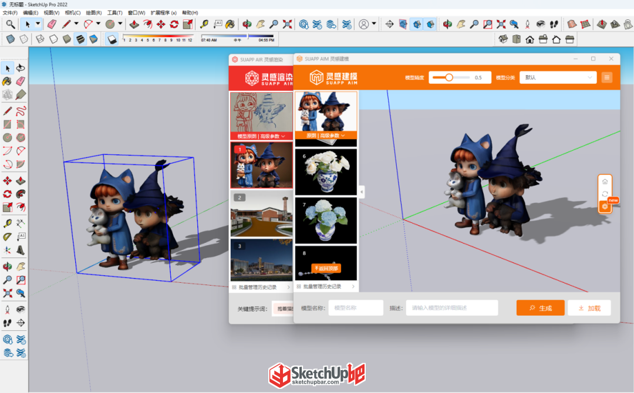The width and height of the screenshot is (634, 393).
Task: Enable Shaded With Textures style
Action: [x=80, y=39]
